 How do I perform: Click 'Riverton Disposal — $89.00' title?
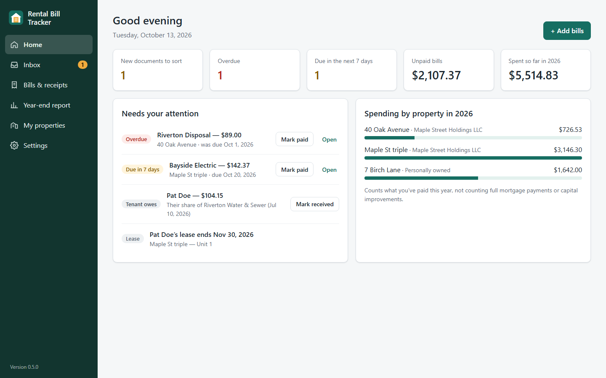[199, 135]
